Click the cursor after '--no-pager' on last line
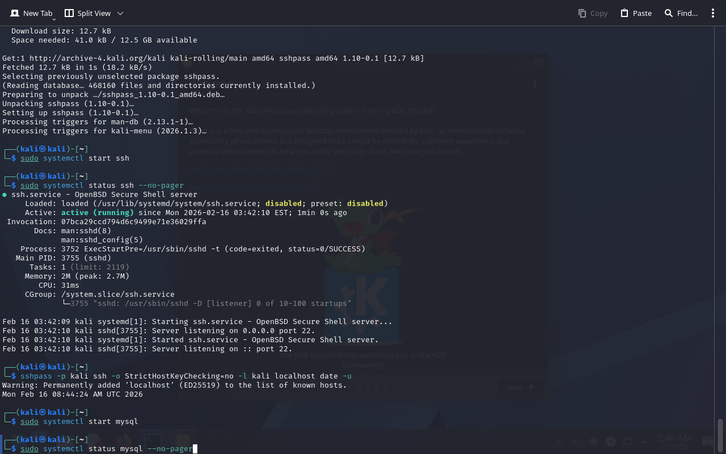726x454 pixels. [195, 449]
